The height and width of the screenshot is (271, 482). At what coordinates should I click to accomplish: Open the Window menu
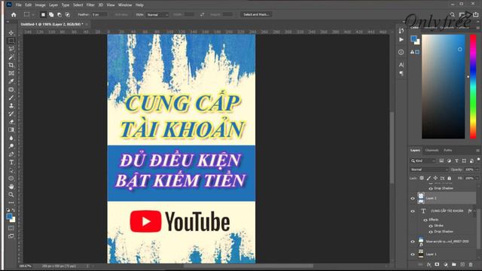pyautogui.click(x=125, y=5)
